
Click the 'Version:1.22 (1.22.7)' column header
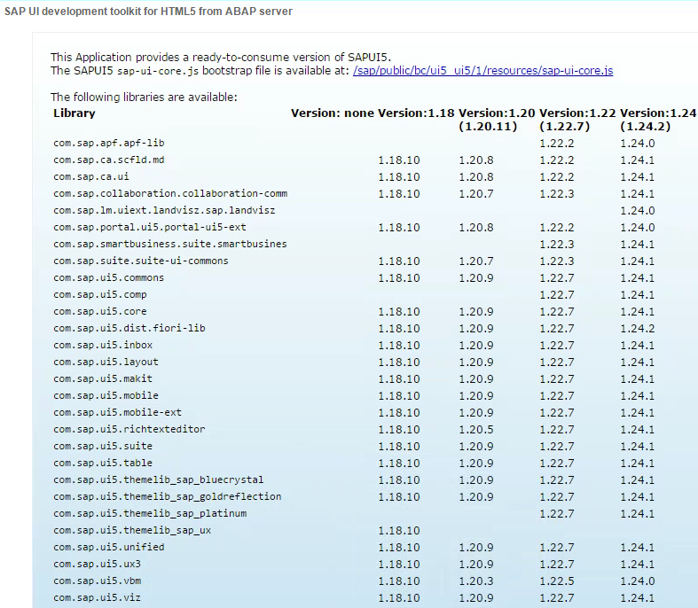coord(577,120)
